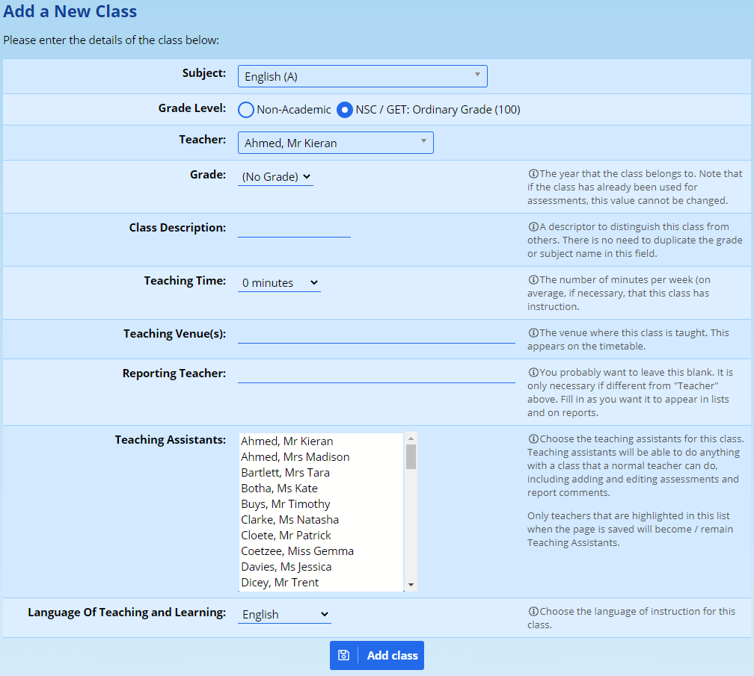
Task: Open the Subject dropdown showing English (A)
Action: point(362,76)
